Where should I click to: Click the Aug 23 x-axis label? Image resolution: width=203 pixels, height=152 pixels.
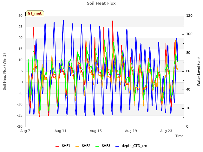pos(166,131)
